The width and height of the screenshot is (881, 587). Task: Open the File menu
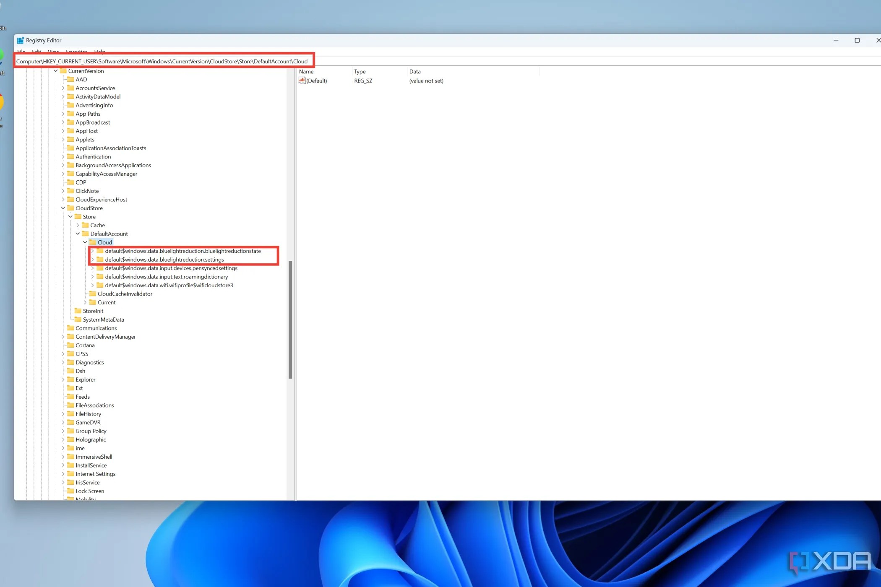pyautogui.click(x=21, y=52)
